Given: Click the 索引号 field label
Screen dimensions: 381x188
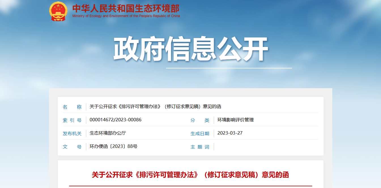Looking at the screenshot, I should click(x=72, y=120).
